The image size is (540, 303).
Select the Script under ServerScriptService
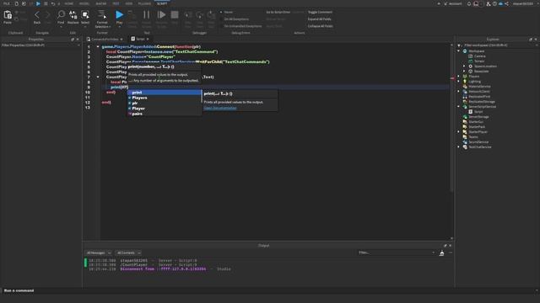[478, 112]
